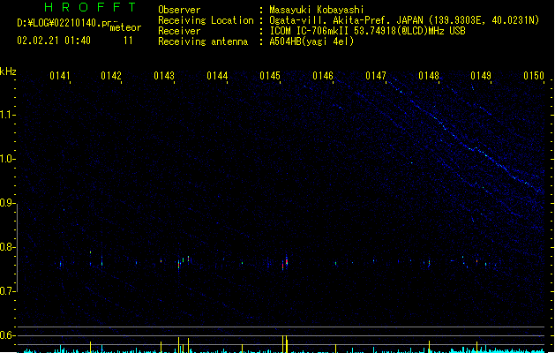This screenshot has width=555, height=353.
Task: Click the kHz axis unit label
Action: coord(8,71)
